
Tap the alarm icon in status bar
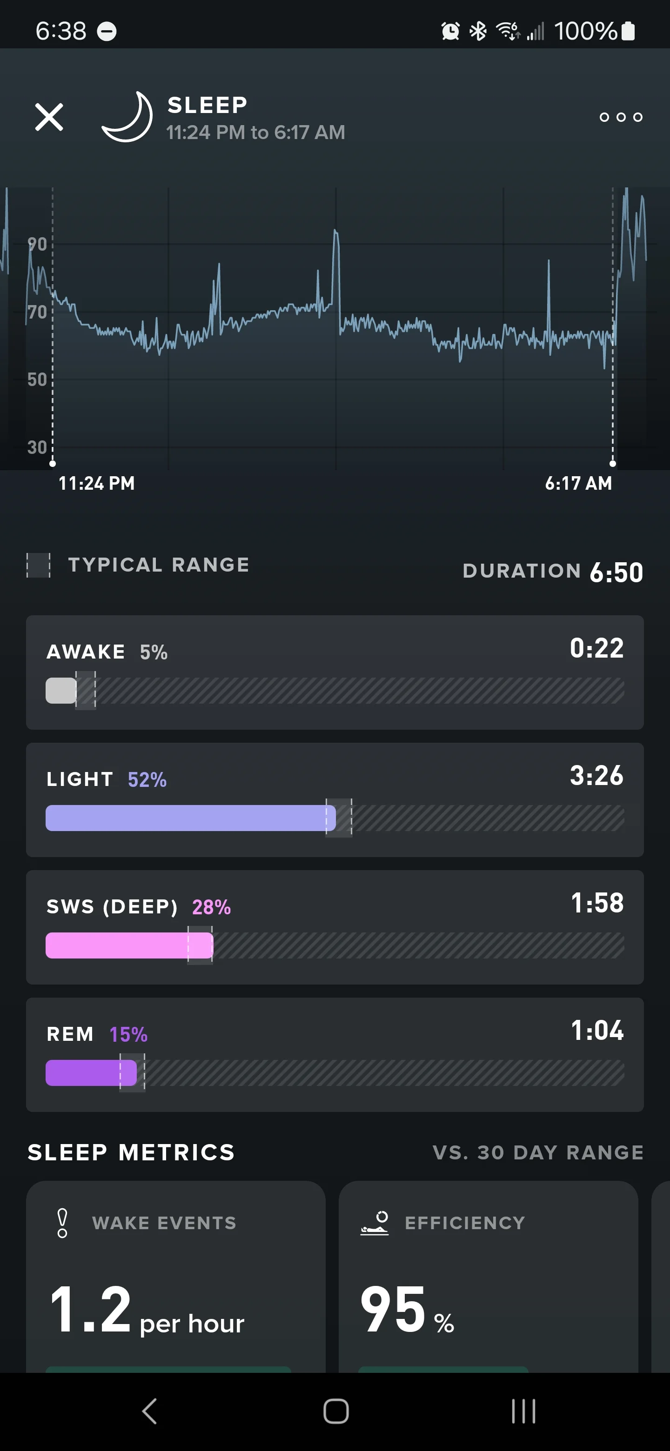pyautogui.click(x=450, y=31)
